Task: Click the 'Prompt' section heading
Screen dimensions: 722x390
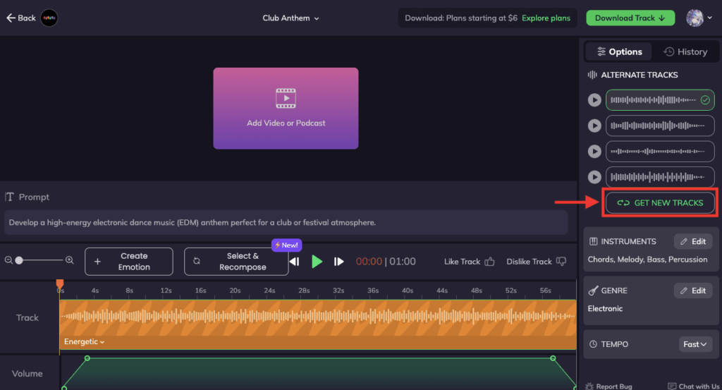Action: pyautogui.click(x=34, y=197)
